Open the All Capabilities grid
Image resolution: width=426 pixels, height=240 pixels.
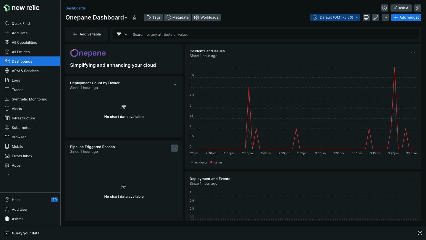point(30,43)
